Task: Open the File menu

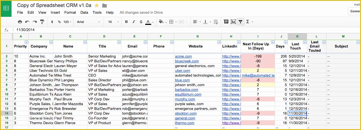Action: tap(20, 12)
